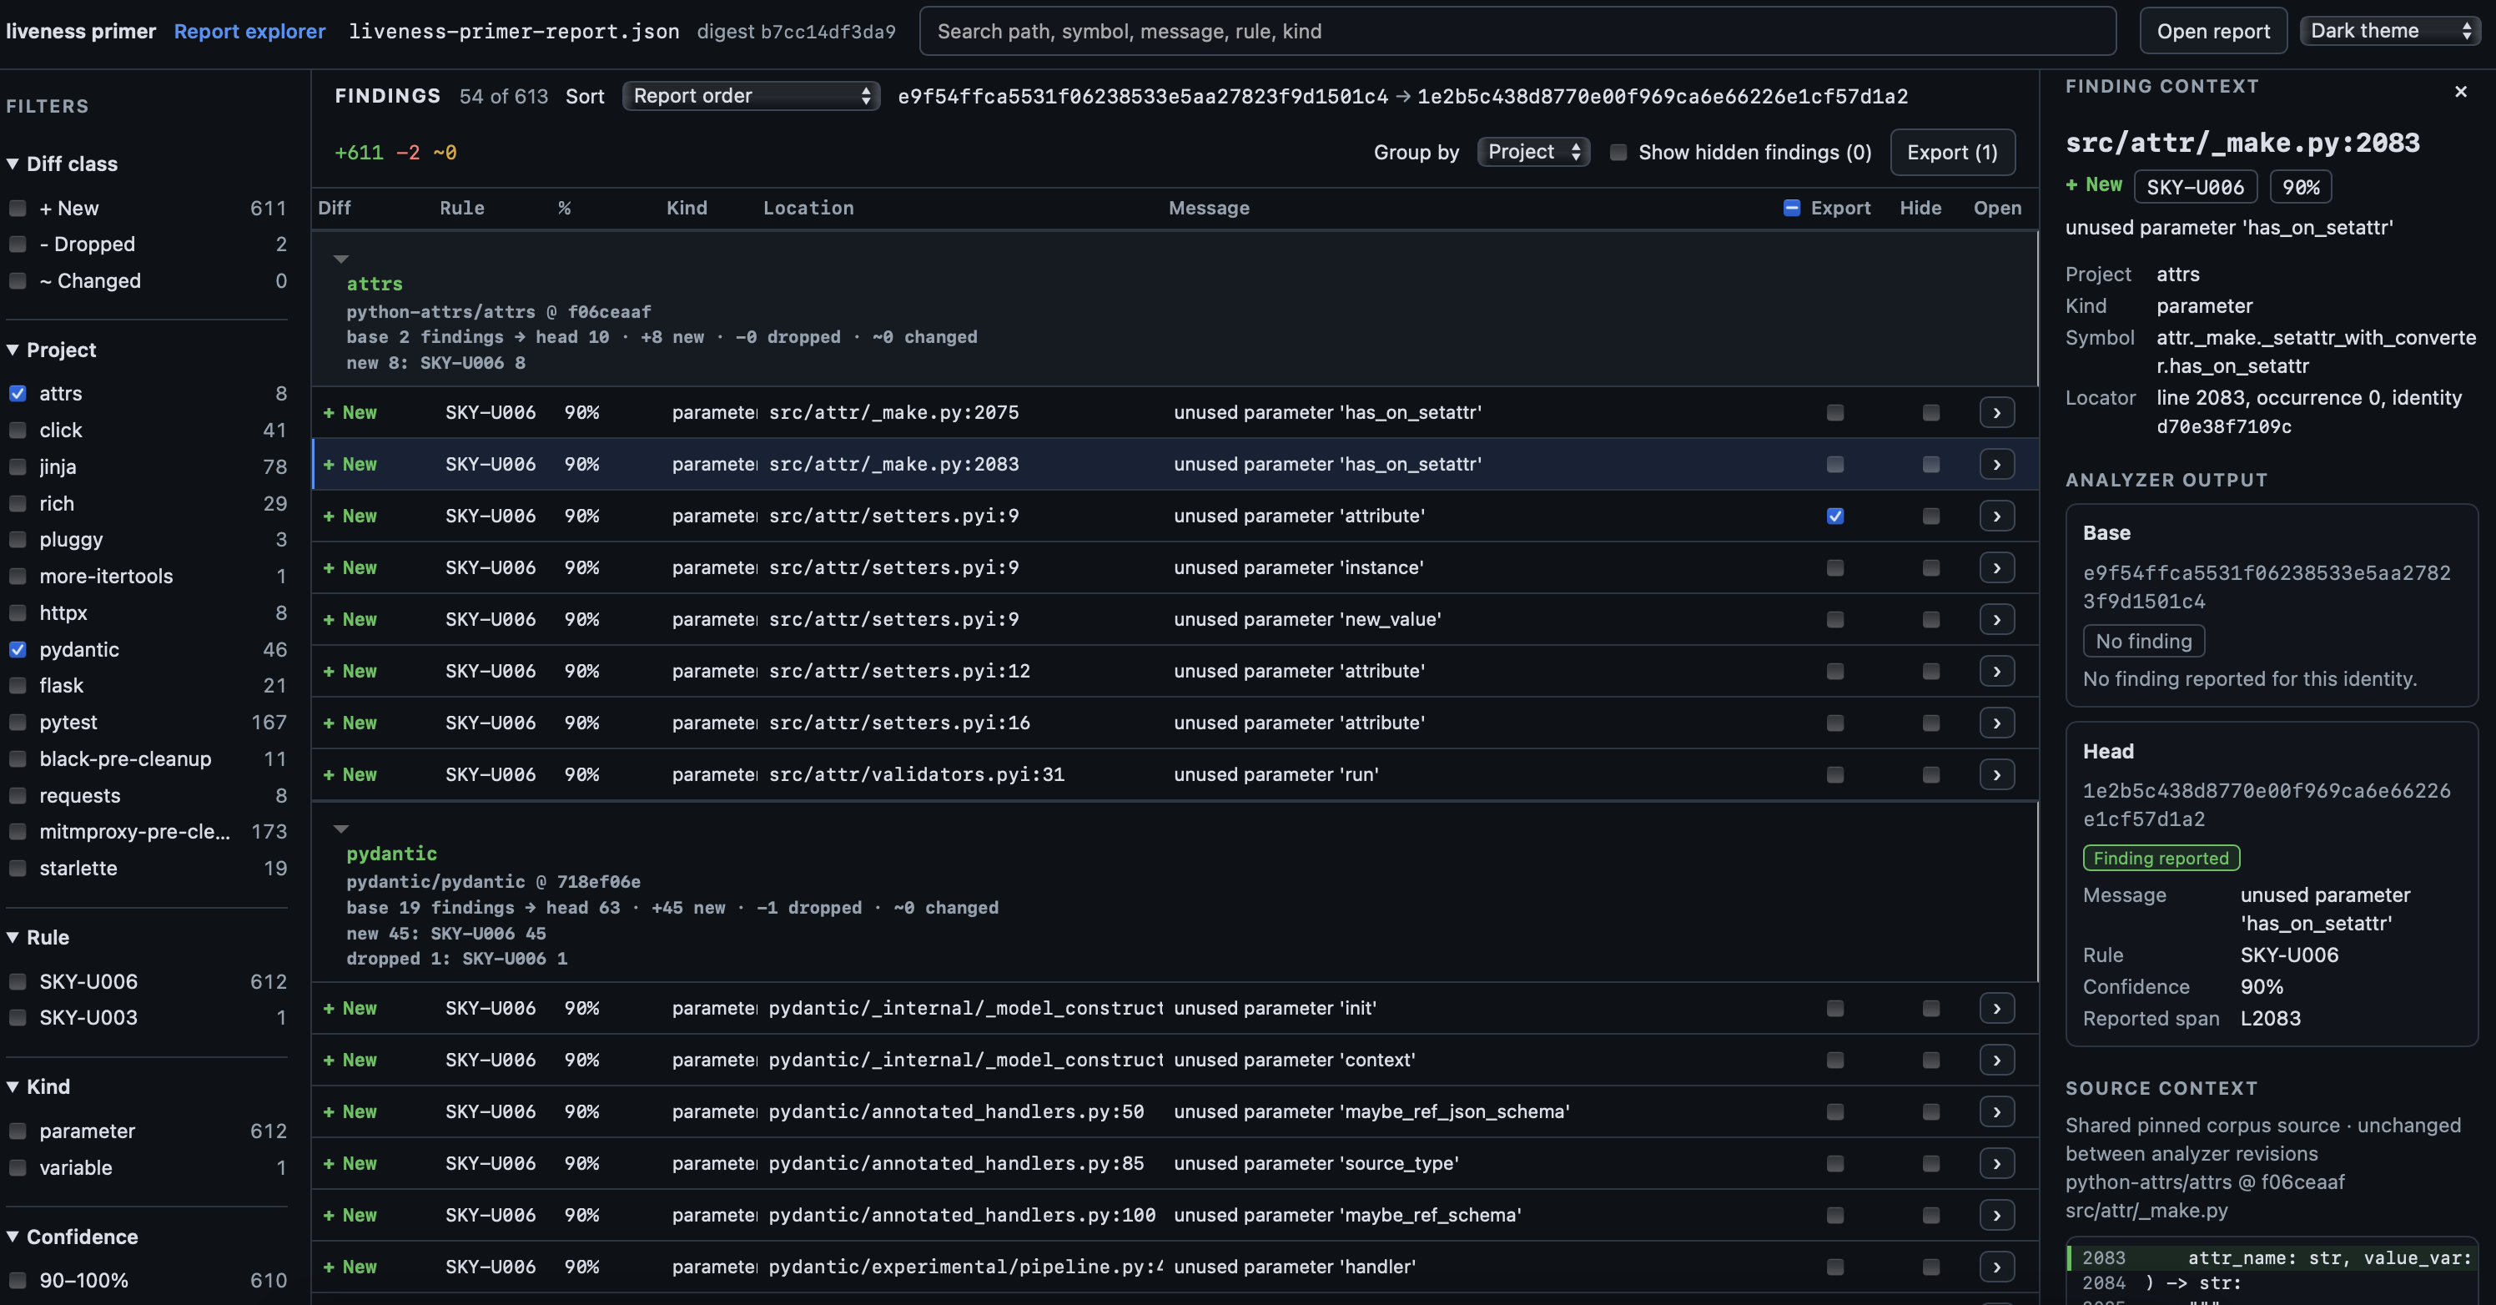Image resolution: width=2496 pixels, height=1305 pixels.
Task: Open unused parameter 'handler' finding arrow
Action: (x=1996, y=1267)
